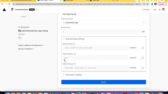Open Import a different Git Repository link
The width and height of the screenshot is (168, 94).
pyautogui.click(x=31, y=45)
